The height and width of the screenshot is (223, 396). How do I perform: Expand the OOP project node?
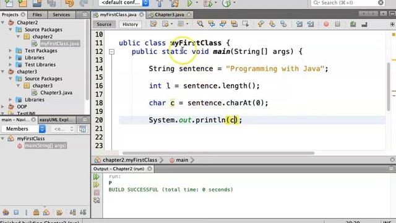2,107
